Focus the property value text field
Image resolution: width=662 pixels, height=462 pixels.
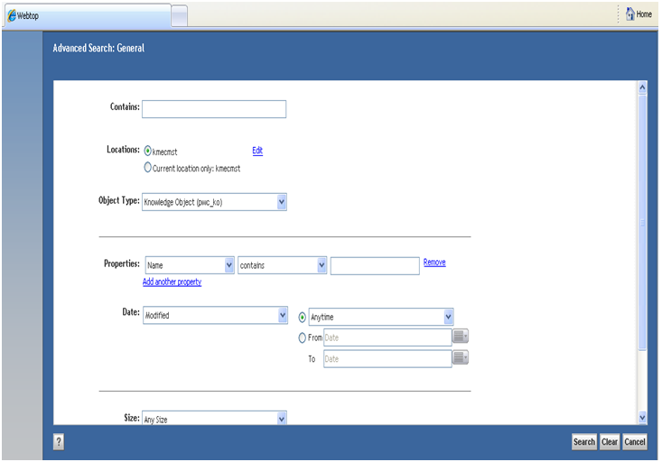(x=375, y=266)
